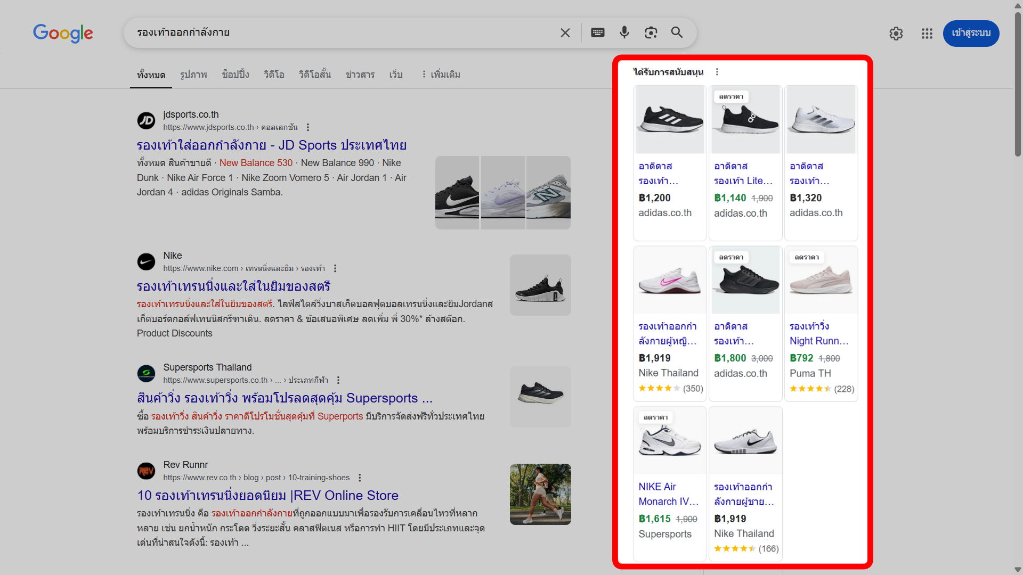
Task: Open adidas black shoe ad priced ฿1,800
Action: coord(745,324)
